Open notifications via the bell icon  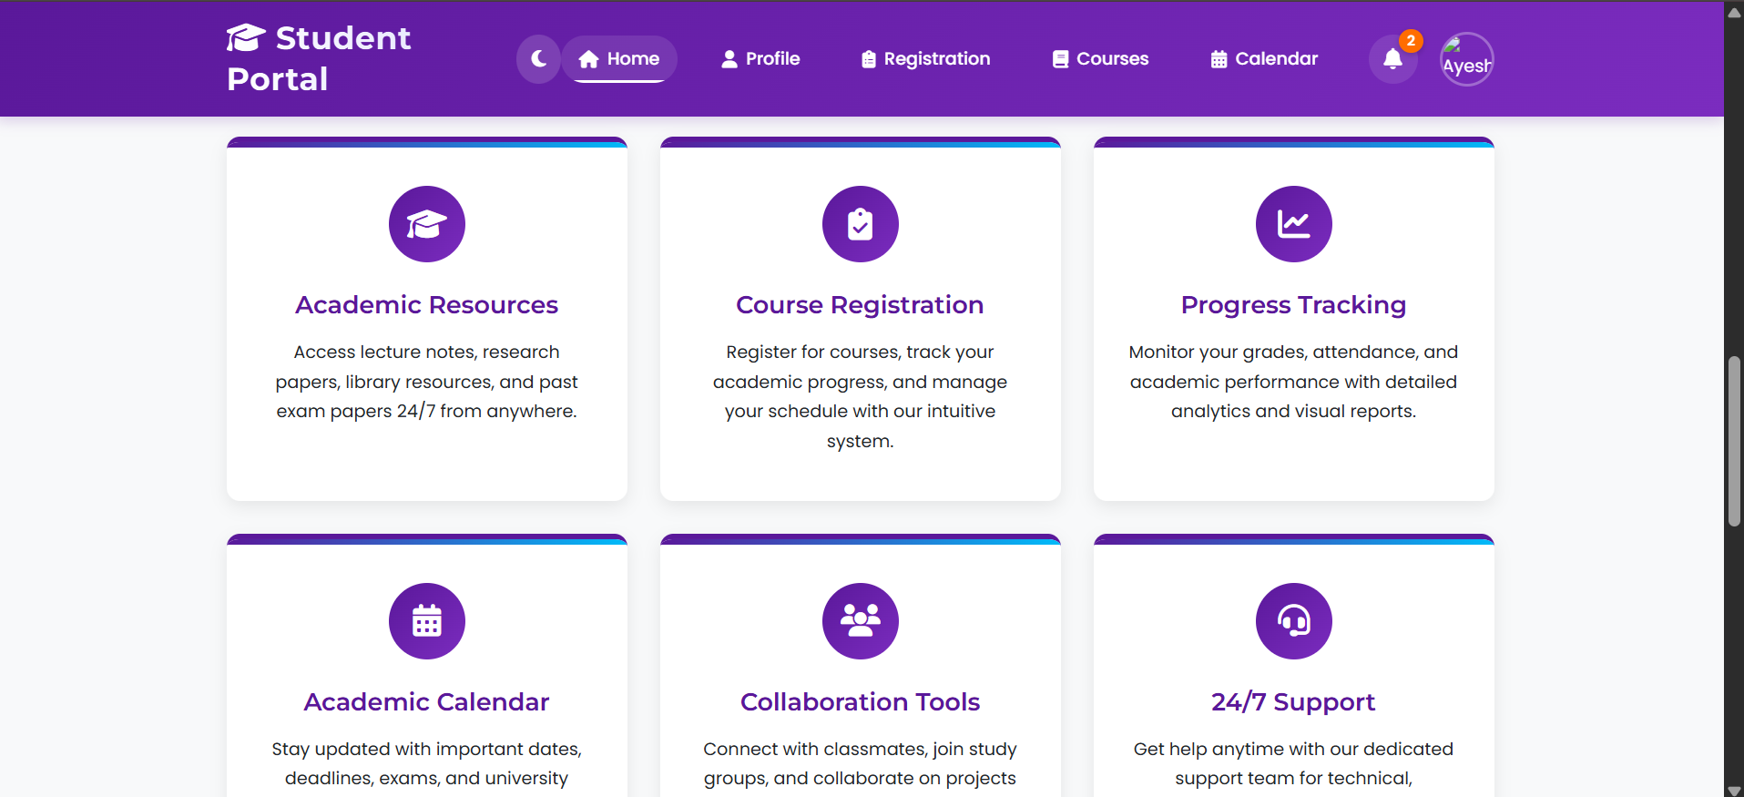click(1392, 59)
